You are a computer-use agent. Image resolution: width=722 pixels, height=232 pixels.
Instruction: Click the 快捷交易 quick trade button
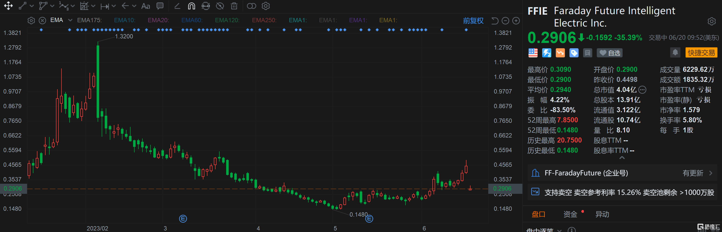[x=701, y=53]
